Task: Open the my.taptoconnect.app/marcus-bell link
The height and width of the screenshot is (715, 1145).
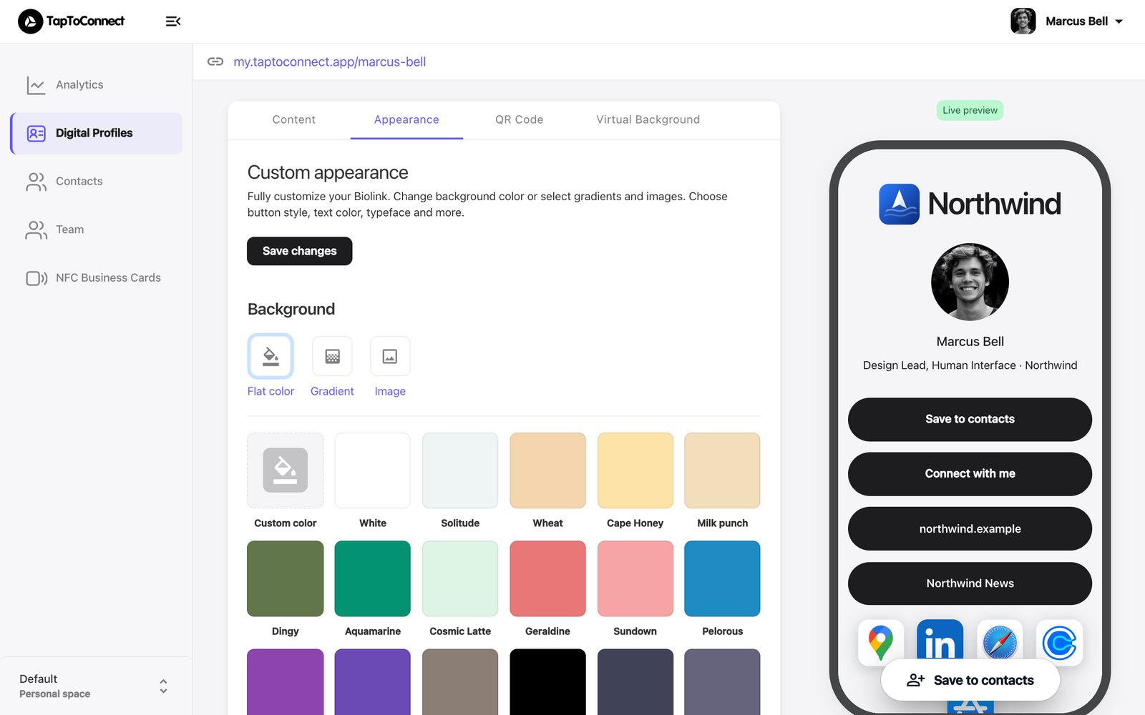Action: coord(330,61)
